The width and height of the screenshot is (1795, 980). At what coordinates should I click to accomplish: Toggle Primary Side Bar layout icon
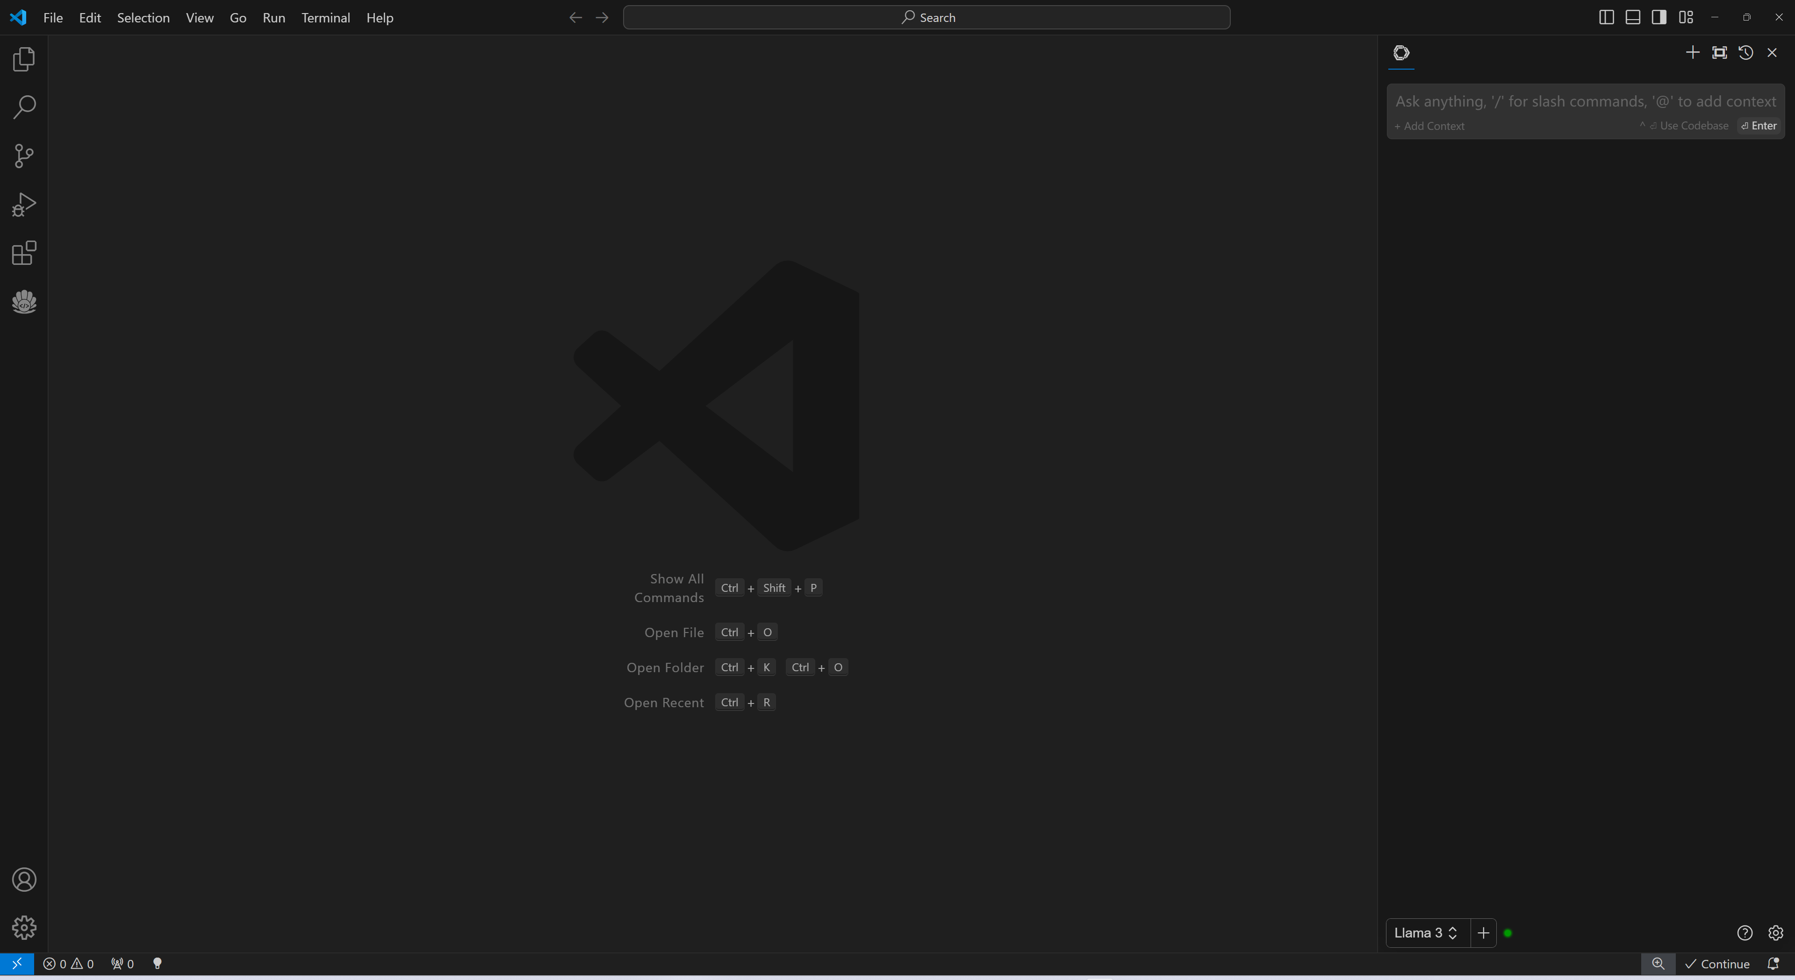(1606, 17)
